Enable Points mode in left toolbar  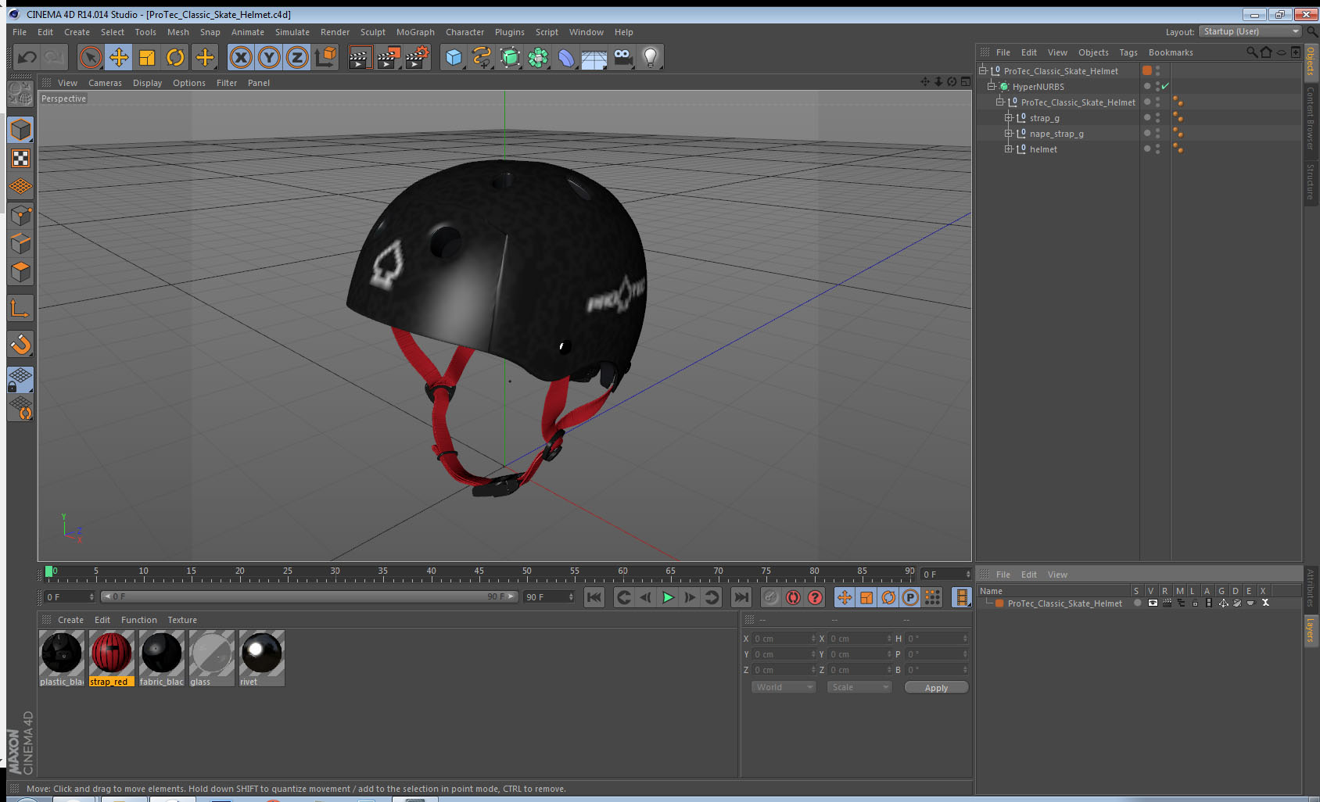(20, 215)
